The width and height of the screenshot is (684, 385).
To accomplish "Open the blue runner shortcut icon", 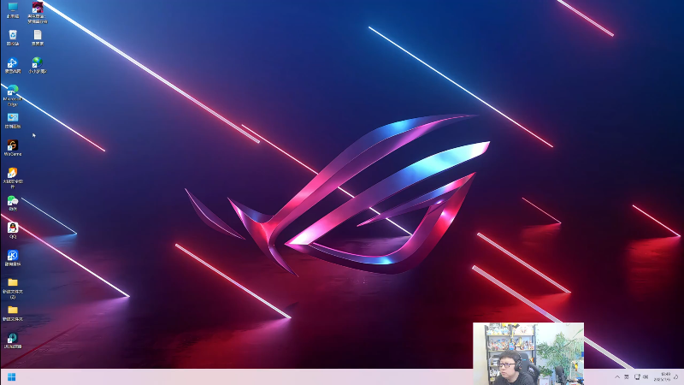I will [x=13, y=66].
